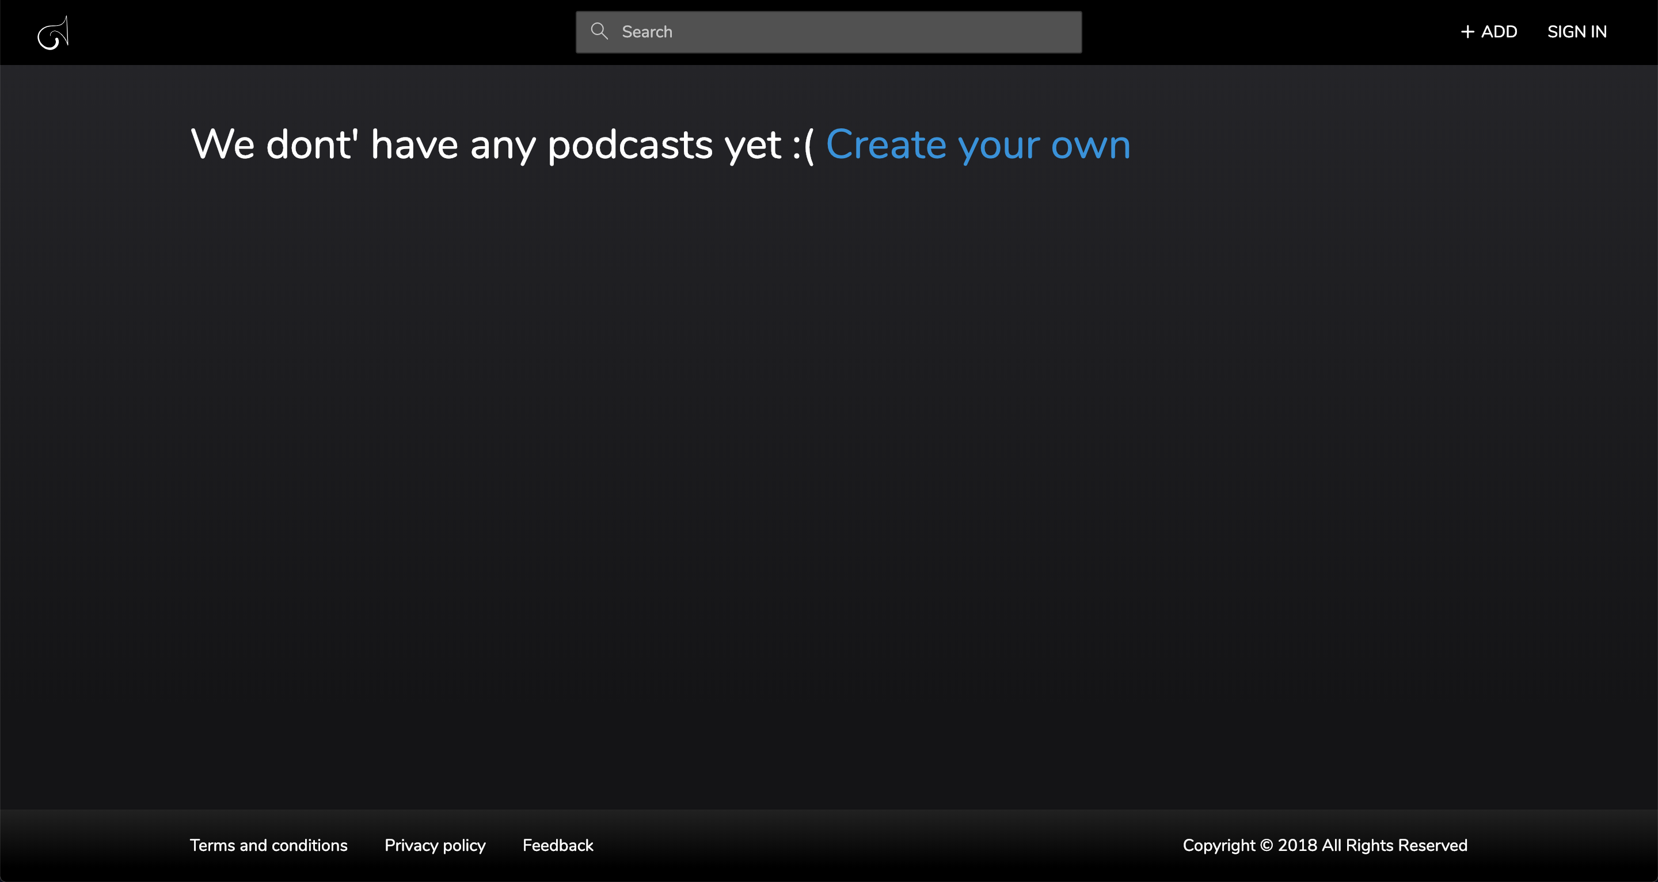Click the plus icon beside ADD

tap(1467, 32)
